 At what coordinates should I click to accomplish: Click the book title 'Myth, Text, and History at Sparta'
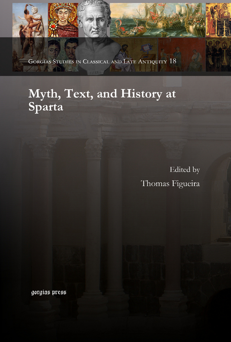point(102,100)
